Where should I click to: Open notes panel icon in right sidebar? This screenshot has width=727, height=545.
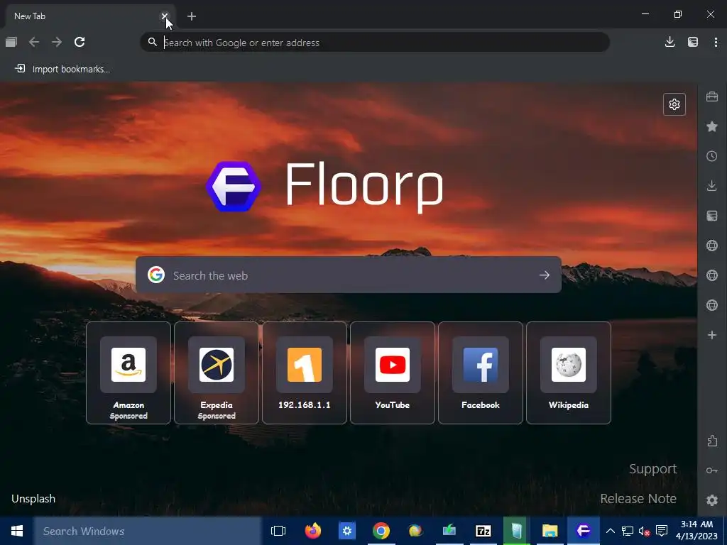712,216
